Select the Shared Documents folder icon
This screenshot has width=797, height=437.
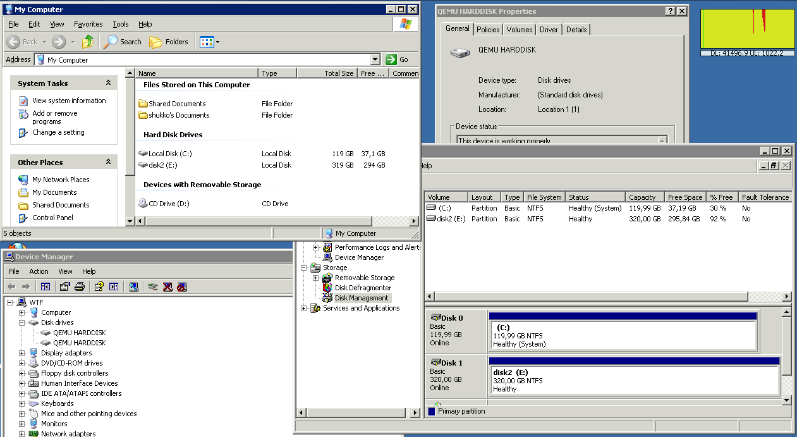(142, 104)
